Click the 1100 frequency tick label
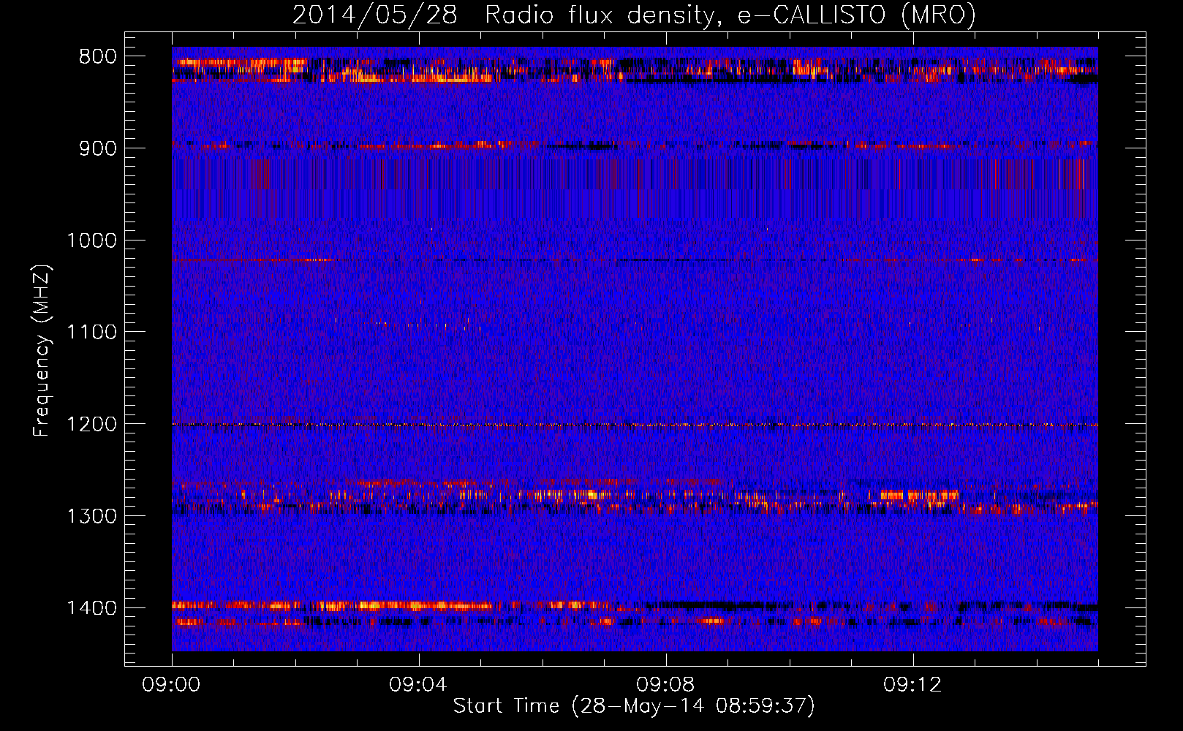Viewport: 1183px width, 731px height. point(91,333)
